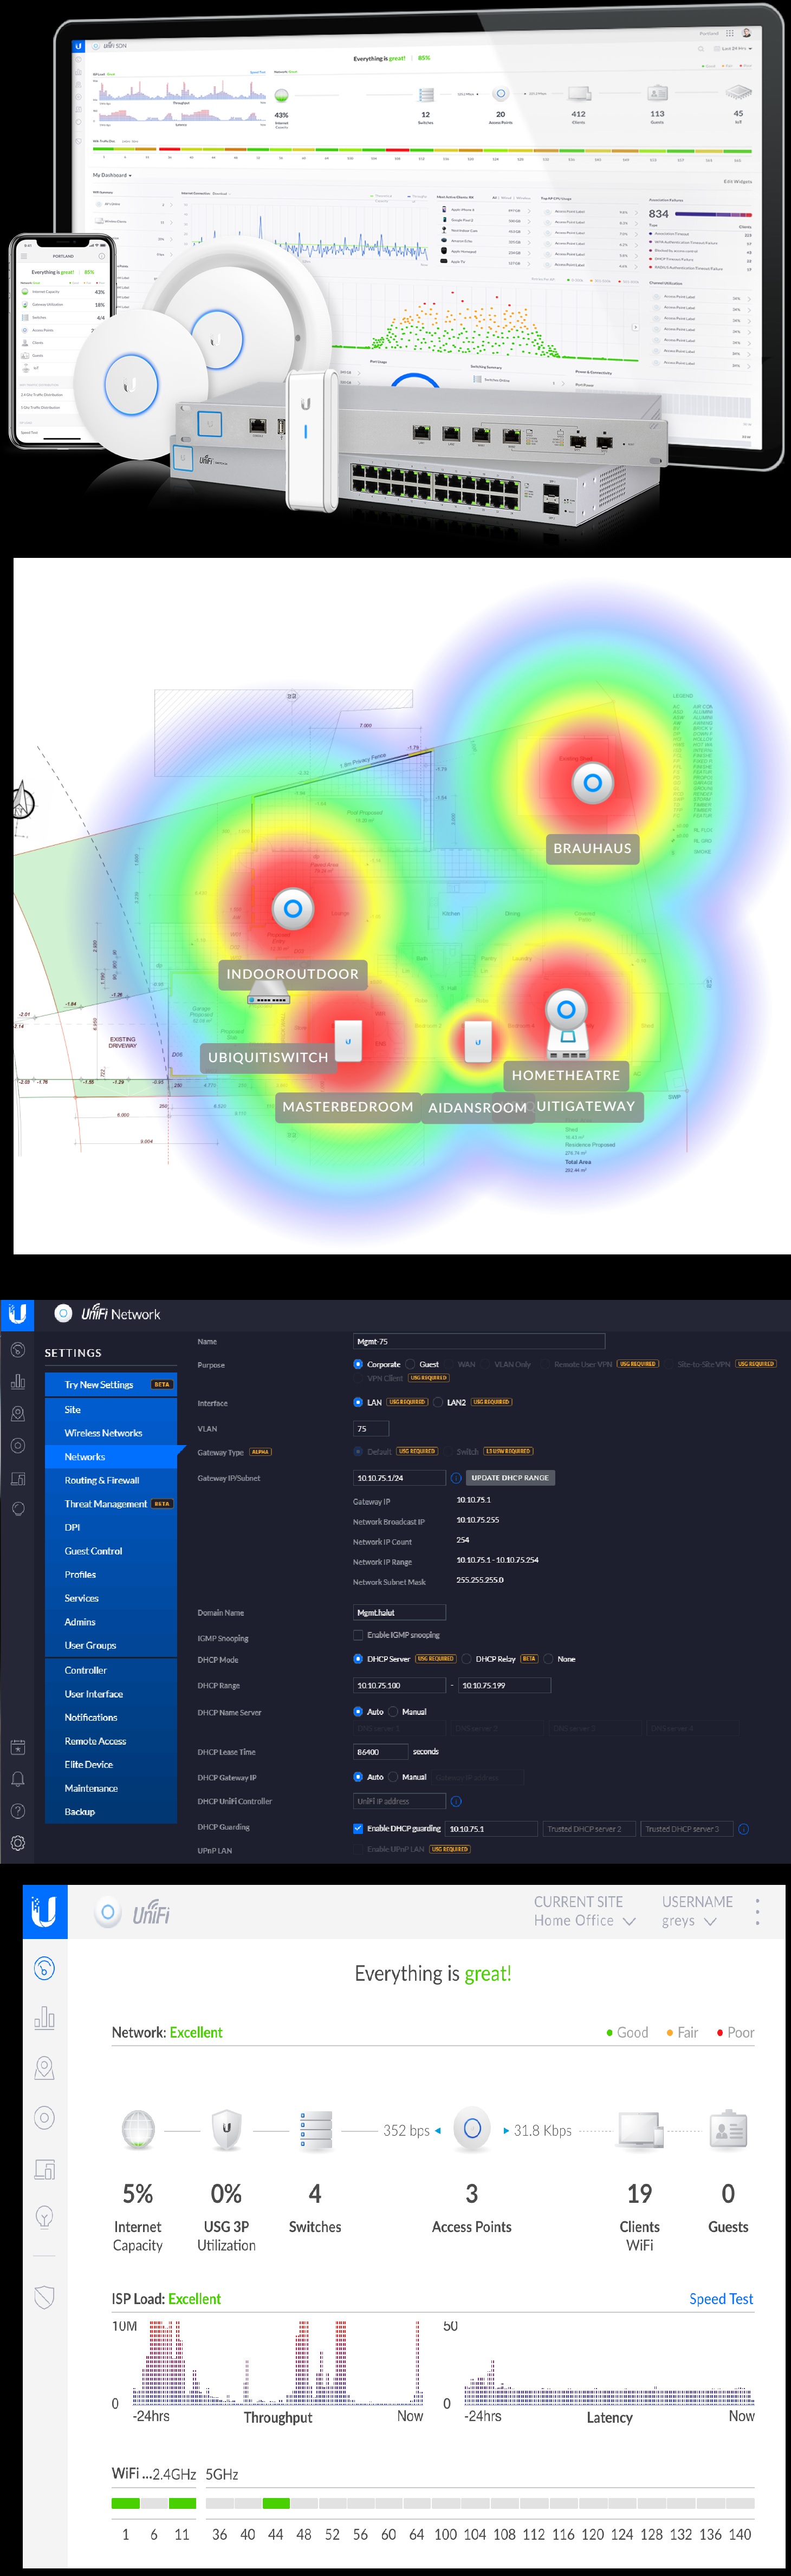791x2576 pixels.
Task: Open Threat shield icon in light dashboard sidebar
Action: pos(44,2296)
